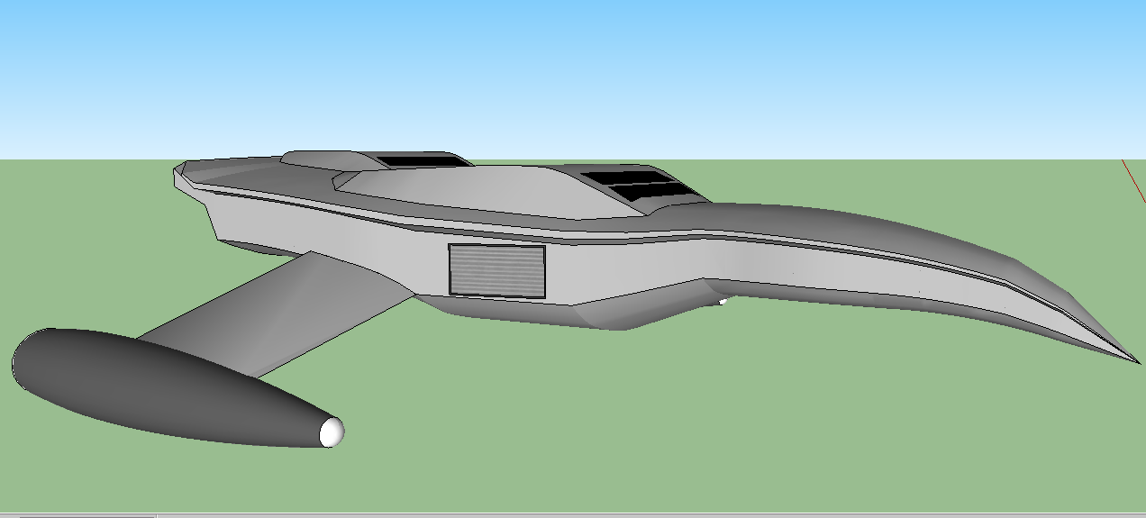1146x518 pixels.
Task: Select the white tip of the engine pod
Action: pyautogui.click(x=332, y=432)
